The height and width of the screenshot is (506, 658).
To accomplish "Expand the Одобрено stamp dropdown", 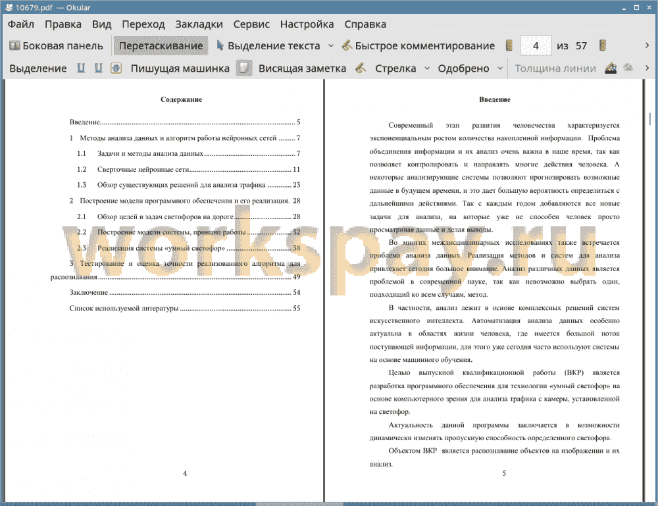I will click(500, 68).
